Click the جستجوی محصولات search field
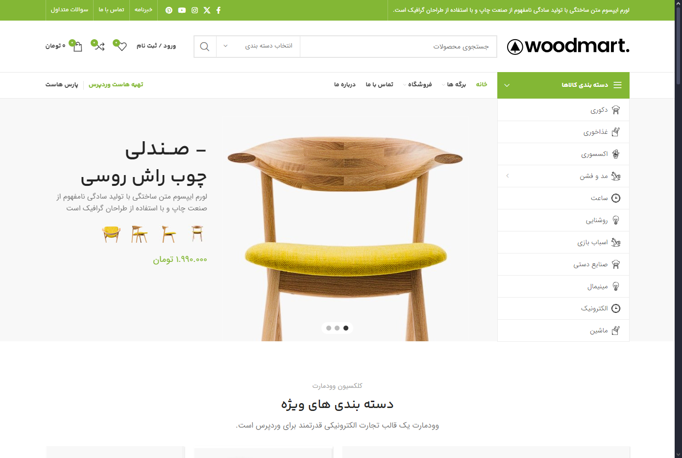Viewport: 682px width, 458px height. 398,47
